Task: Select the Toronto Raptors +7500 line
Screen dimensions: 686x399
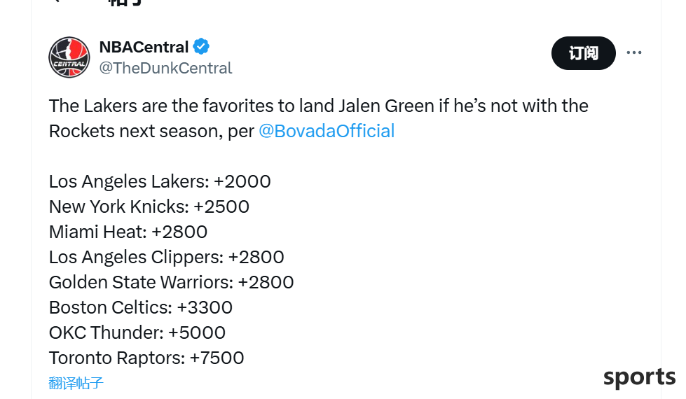Action: 146,358
